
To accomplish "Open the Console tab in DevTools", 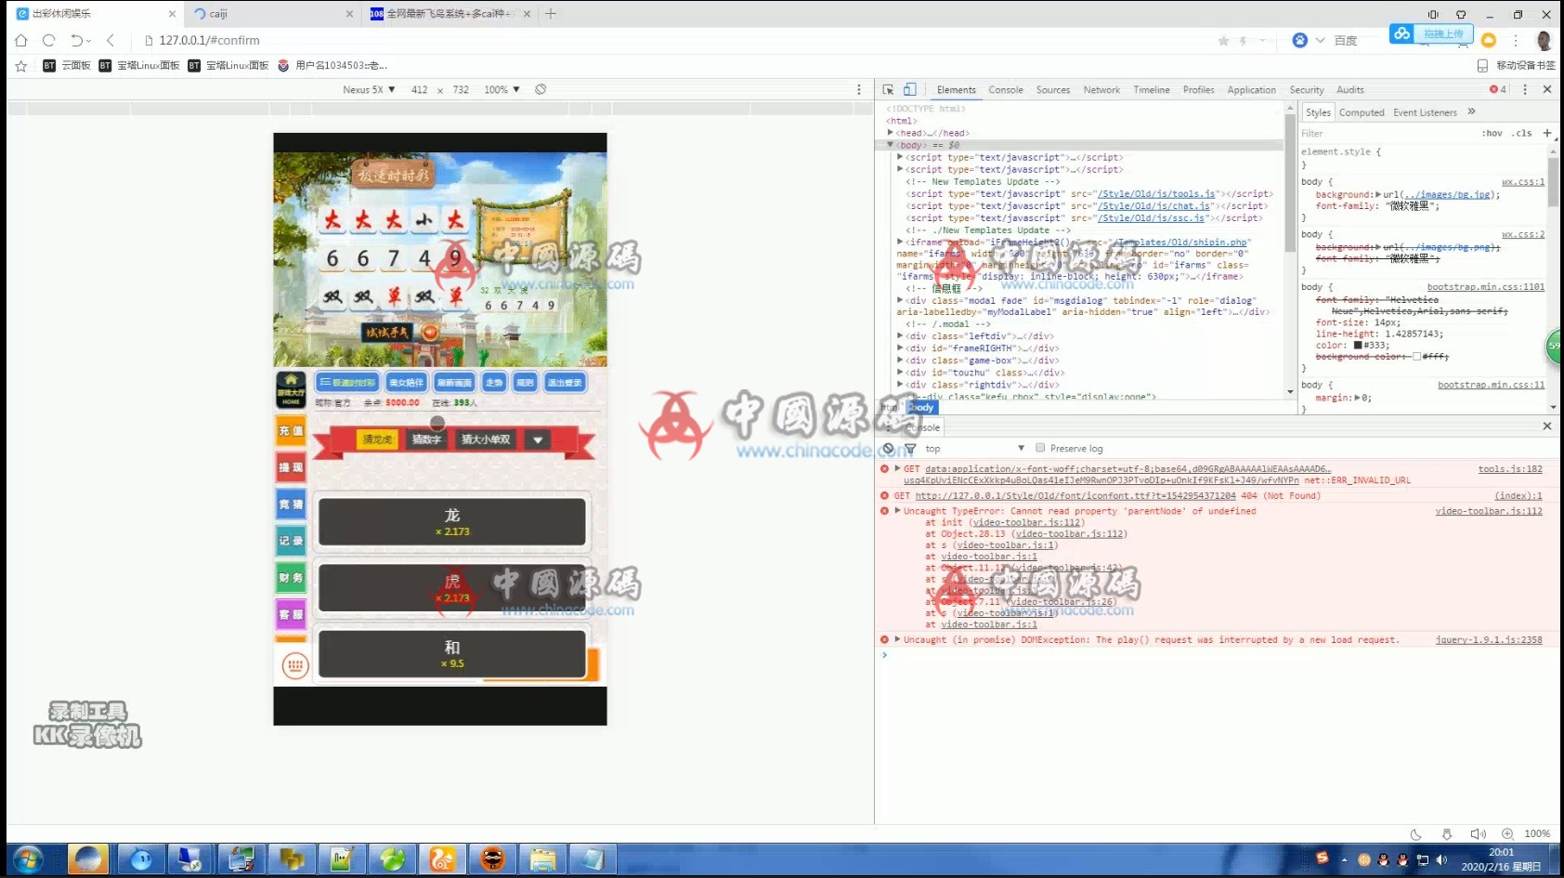I will [x=1006, y=90].
